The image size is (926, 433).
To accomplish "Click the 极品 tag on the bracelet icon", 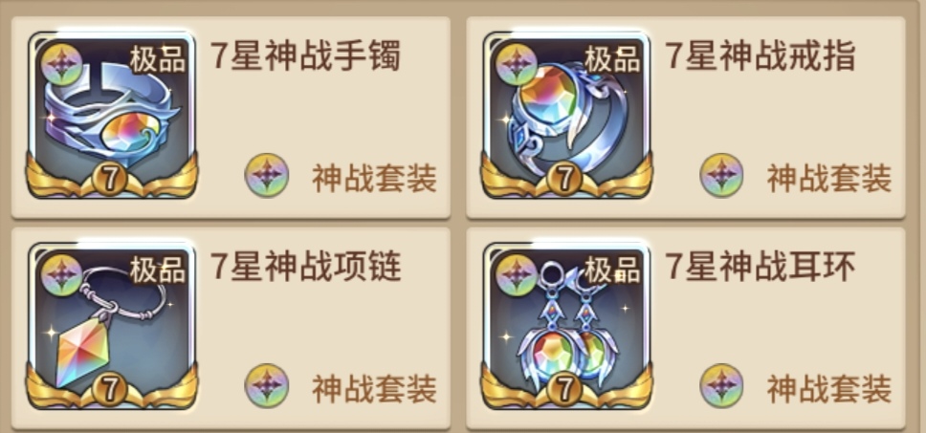I will pyautogui.click(x=158, y=59).
